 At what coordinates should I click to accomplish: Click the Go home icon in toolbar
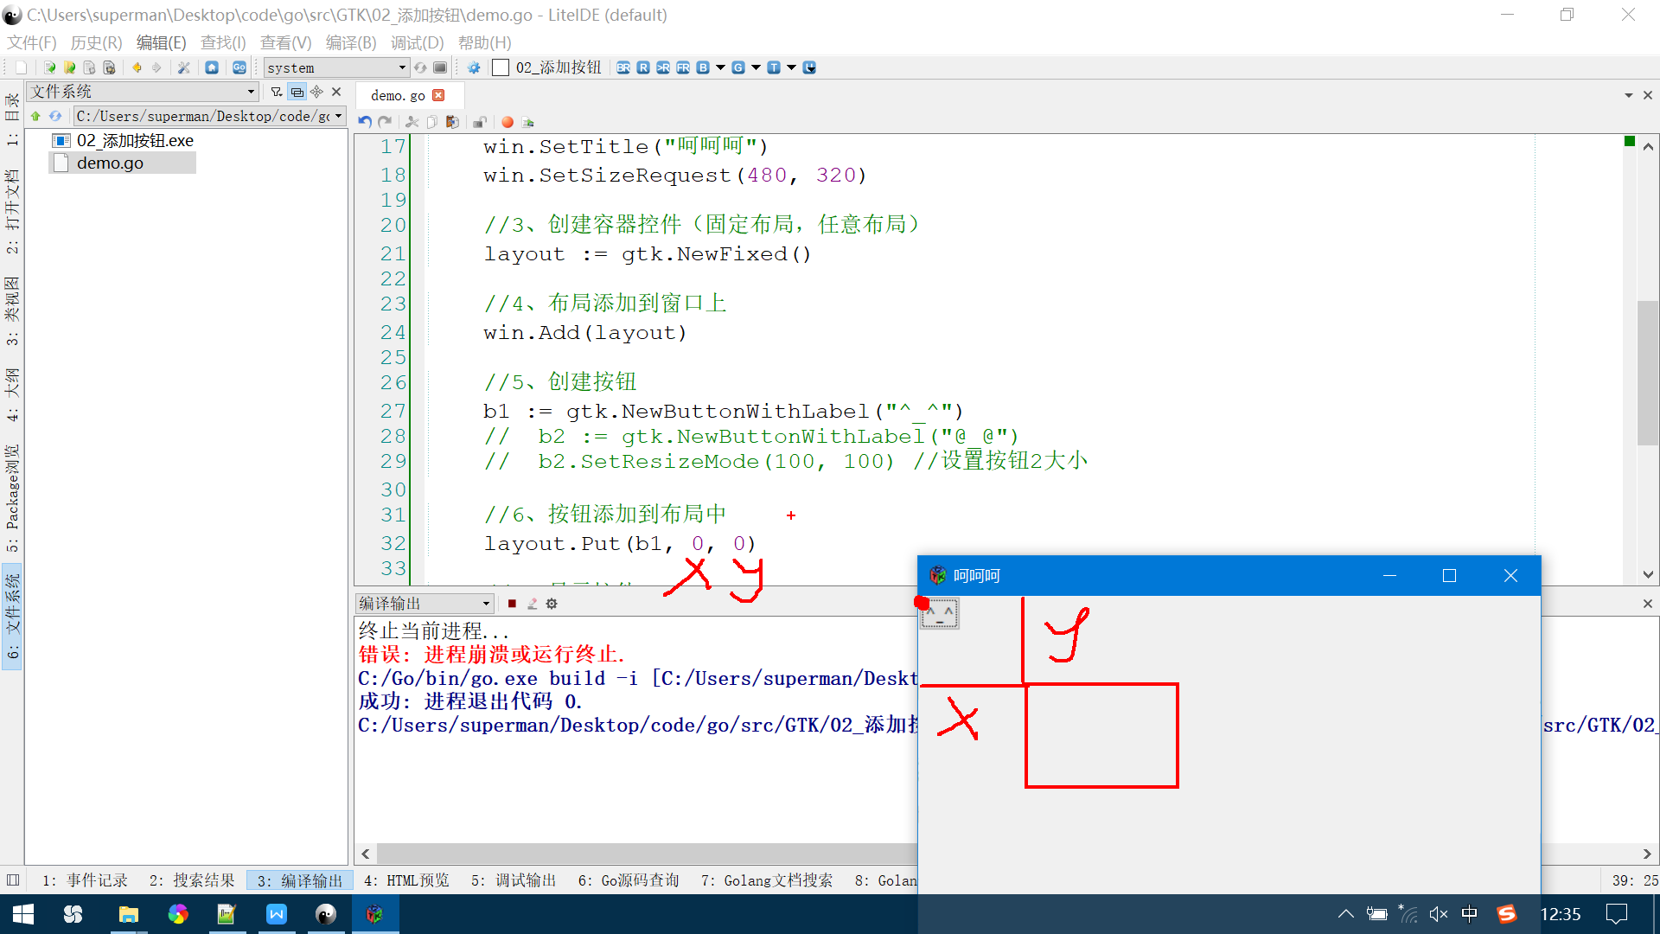point(212,67)
